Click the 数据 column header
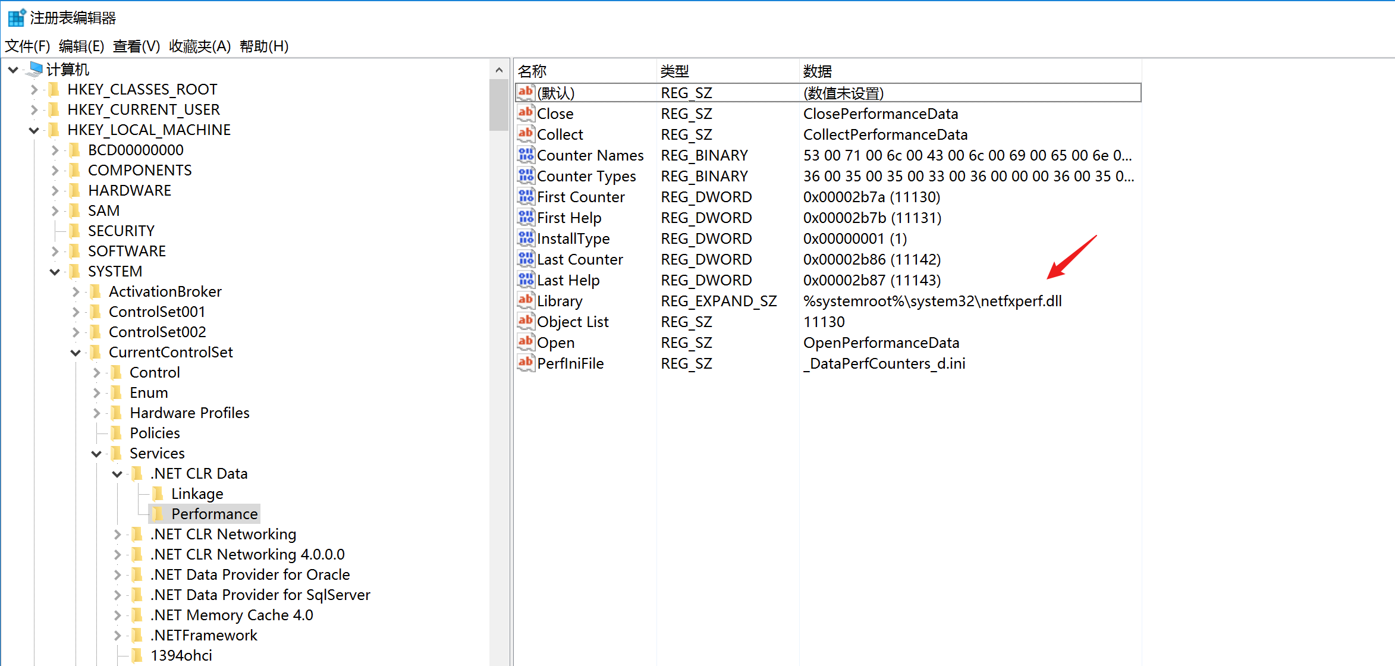The image size is (1395, 666). [818, 71]
